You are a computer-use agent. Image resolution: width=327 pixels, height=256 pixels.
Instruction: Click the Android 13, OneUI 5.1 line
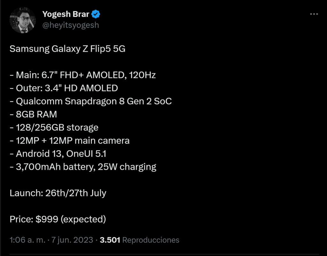point(58,154)
